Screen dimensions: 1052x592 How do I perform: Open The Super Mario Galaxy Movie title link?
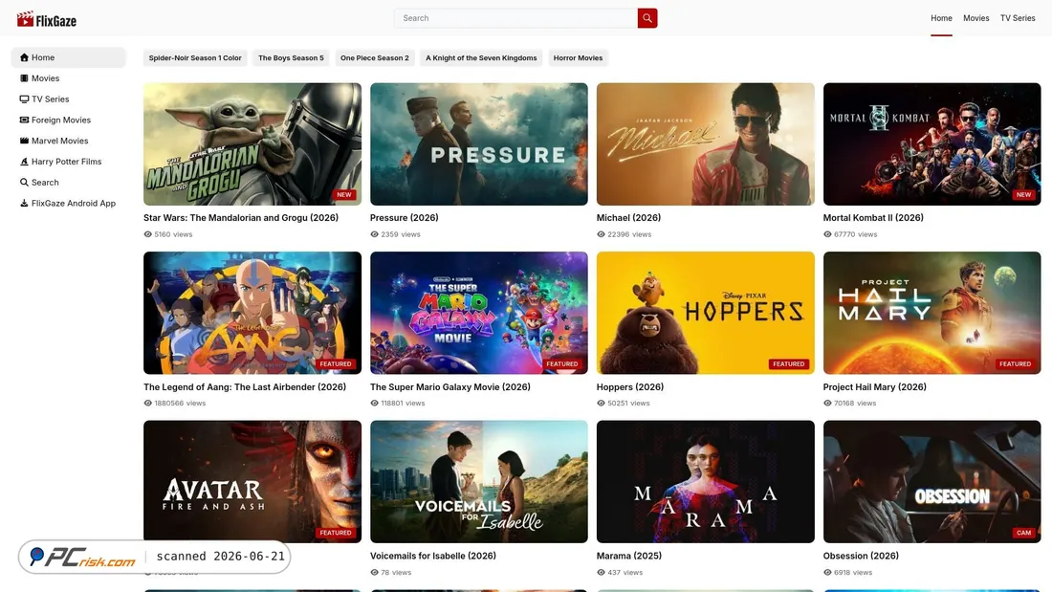tap(450, 387)
